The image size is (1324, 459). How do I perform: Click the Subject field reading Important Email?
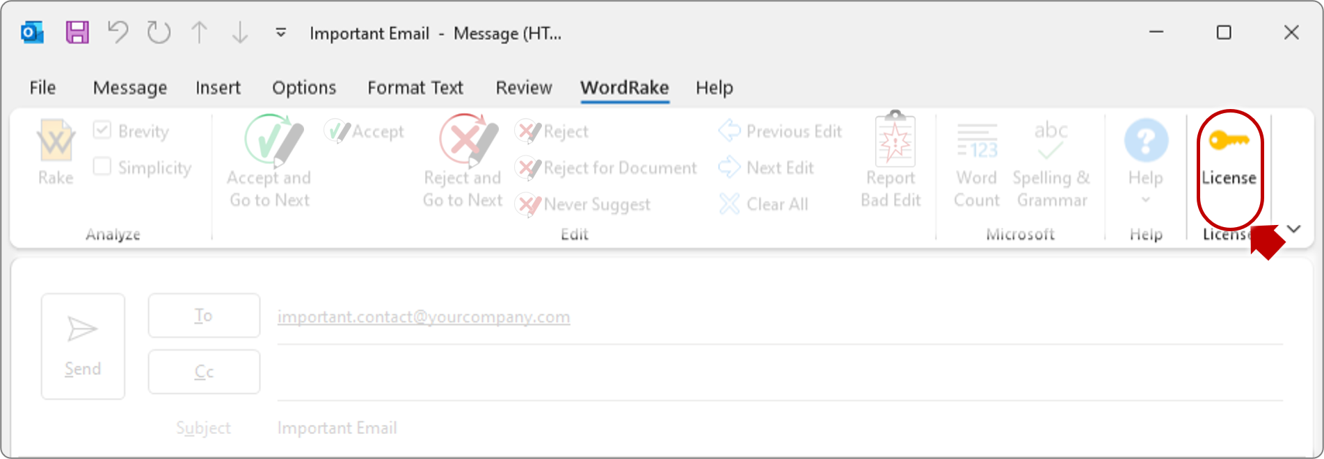pos(780,428)
